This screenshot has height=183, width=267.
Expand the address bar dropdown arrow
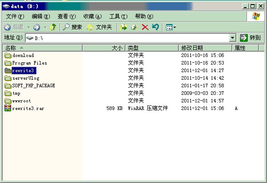point(233,38)
